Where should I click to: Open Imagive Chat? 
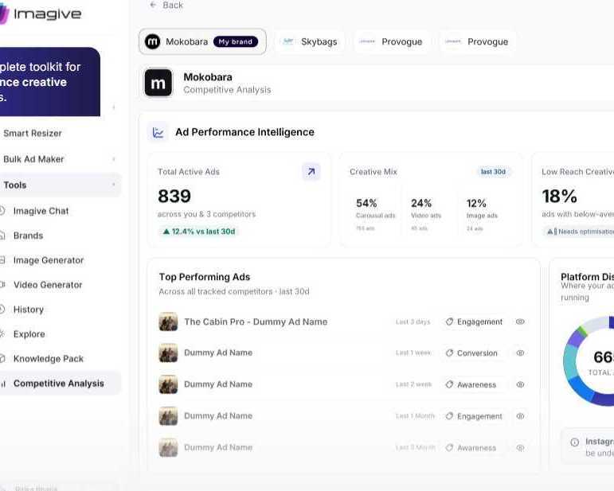(41, 211)
